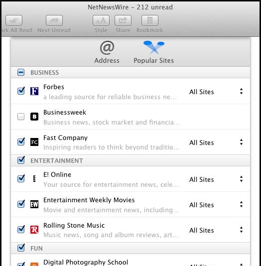Screen dimensions: 261x266
Task: Click the Next Unread toolbar icon
Action: 54,20
